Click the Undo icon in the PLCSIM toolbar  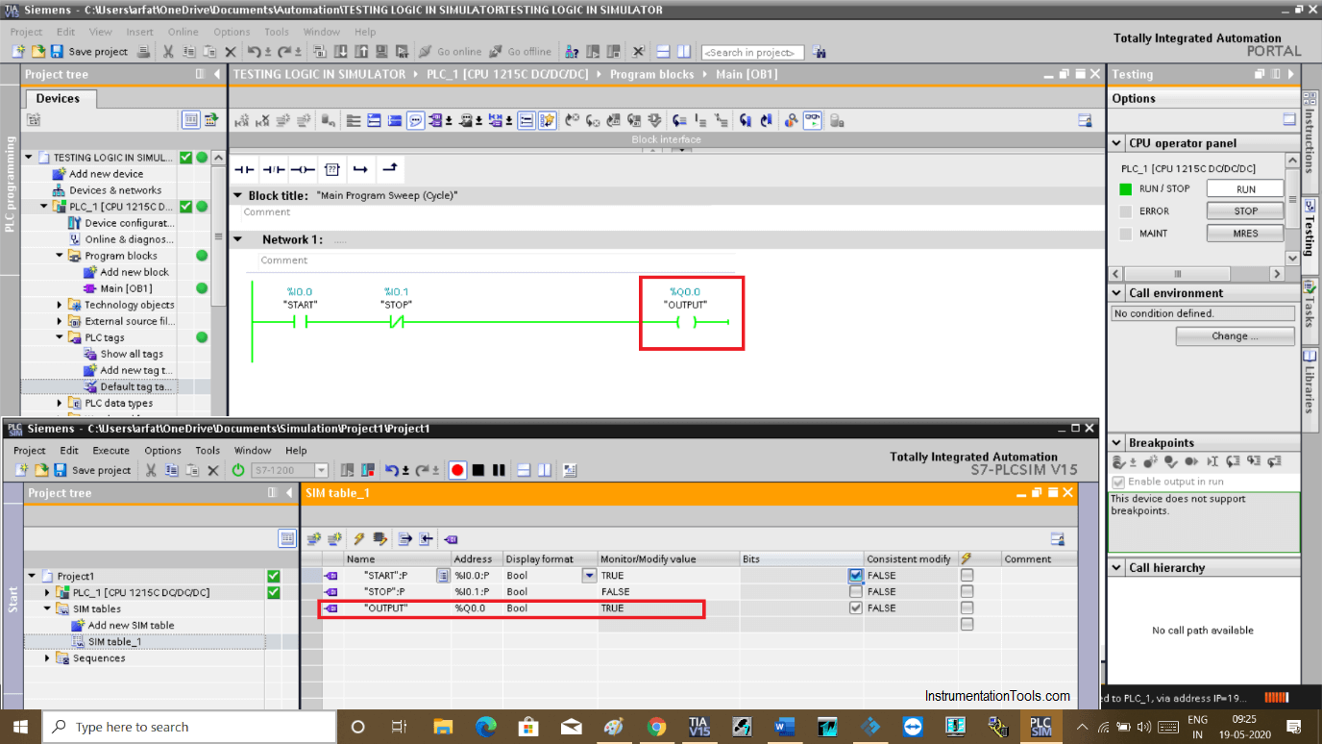click(392, 470)
